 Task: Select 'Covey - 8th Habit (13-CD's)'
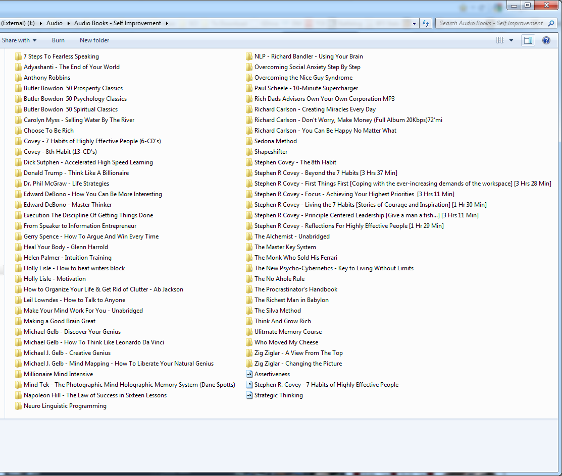click(x=60, y=152)
